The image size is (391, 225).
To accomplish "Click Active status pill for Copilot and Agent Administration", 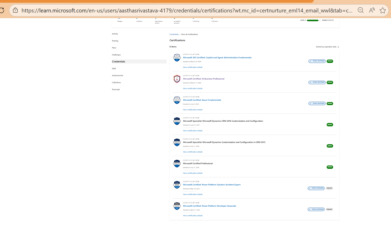I will click(x=330, y=61).
